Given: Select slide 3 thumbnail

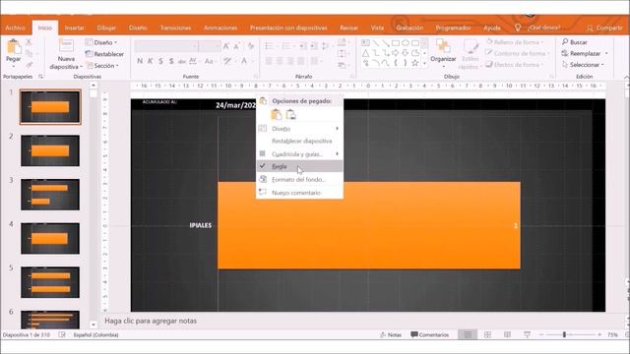Looking at the screenshot, I should pyautogui.click(x=50, y=195).
